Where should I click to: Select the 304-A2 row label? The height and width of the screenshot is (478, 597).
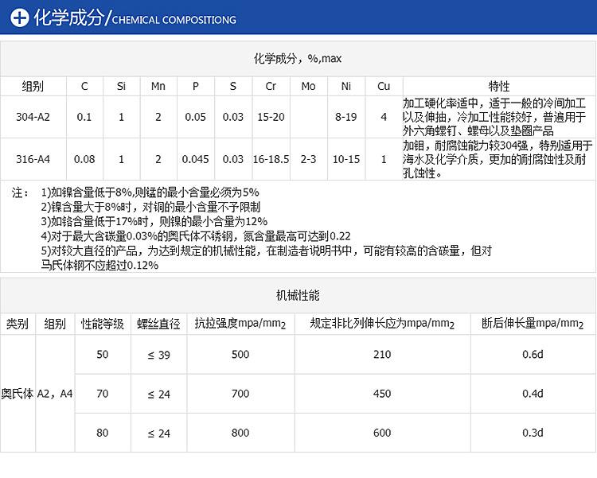point(33,117)
